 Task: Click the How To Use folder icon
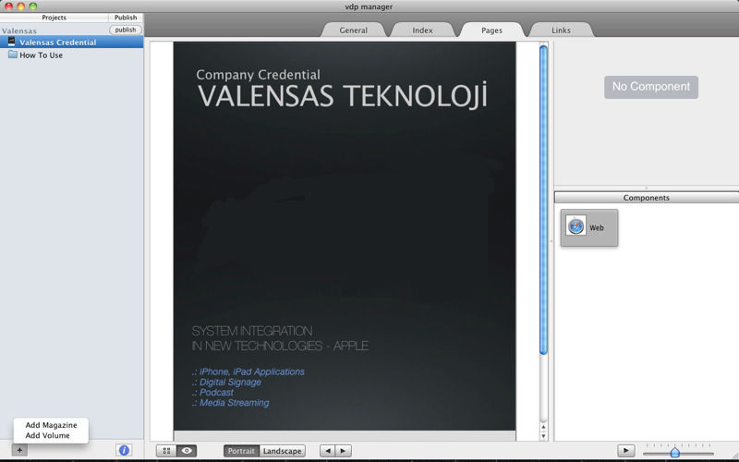pos(13,55)
